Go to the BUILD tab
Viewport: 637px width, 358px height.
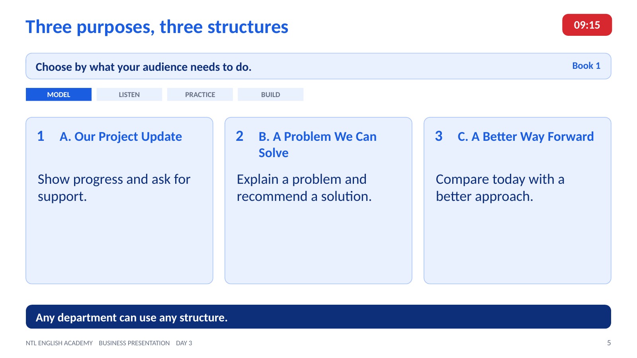[271, 94]
